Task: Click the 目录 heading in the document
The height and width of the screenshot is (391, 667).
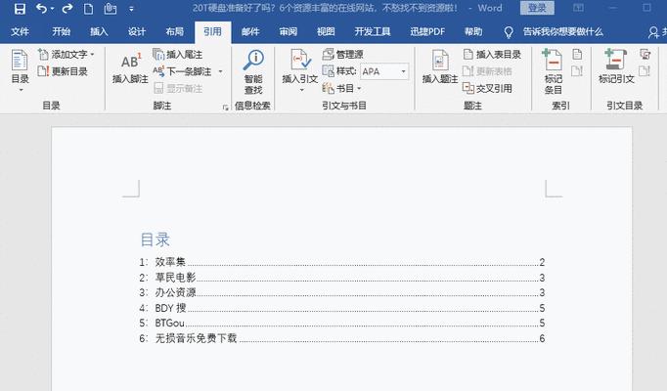Action: click(x=156, y=239)
